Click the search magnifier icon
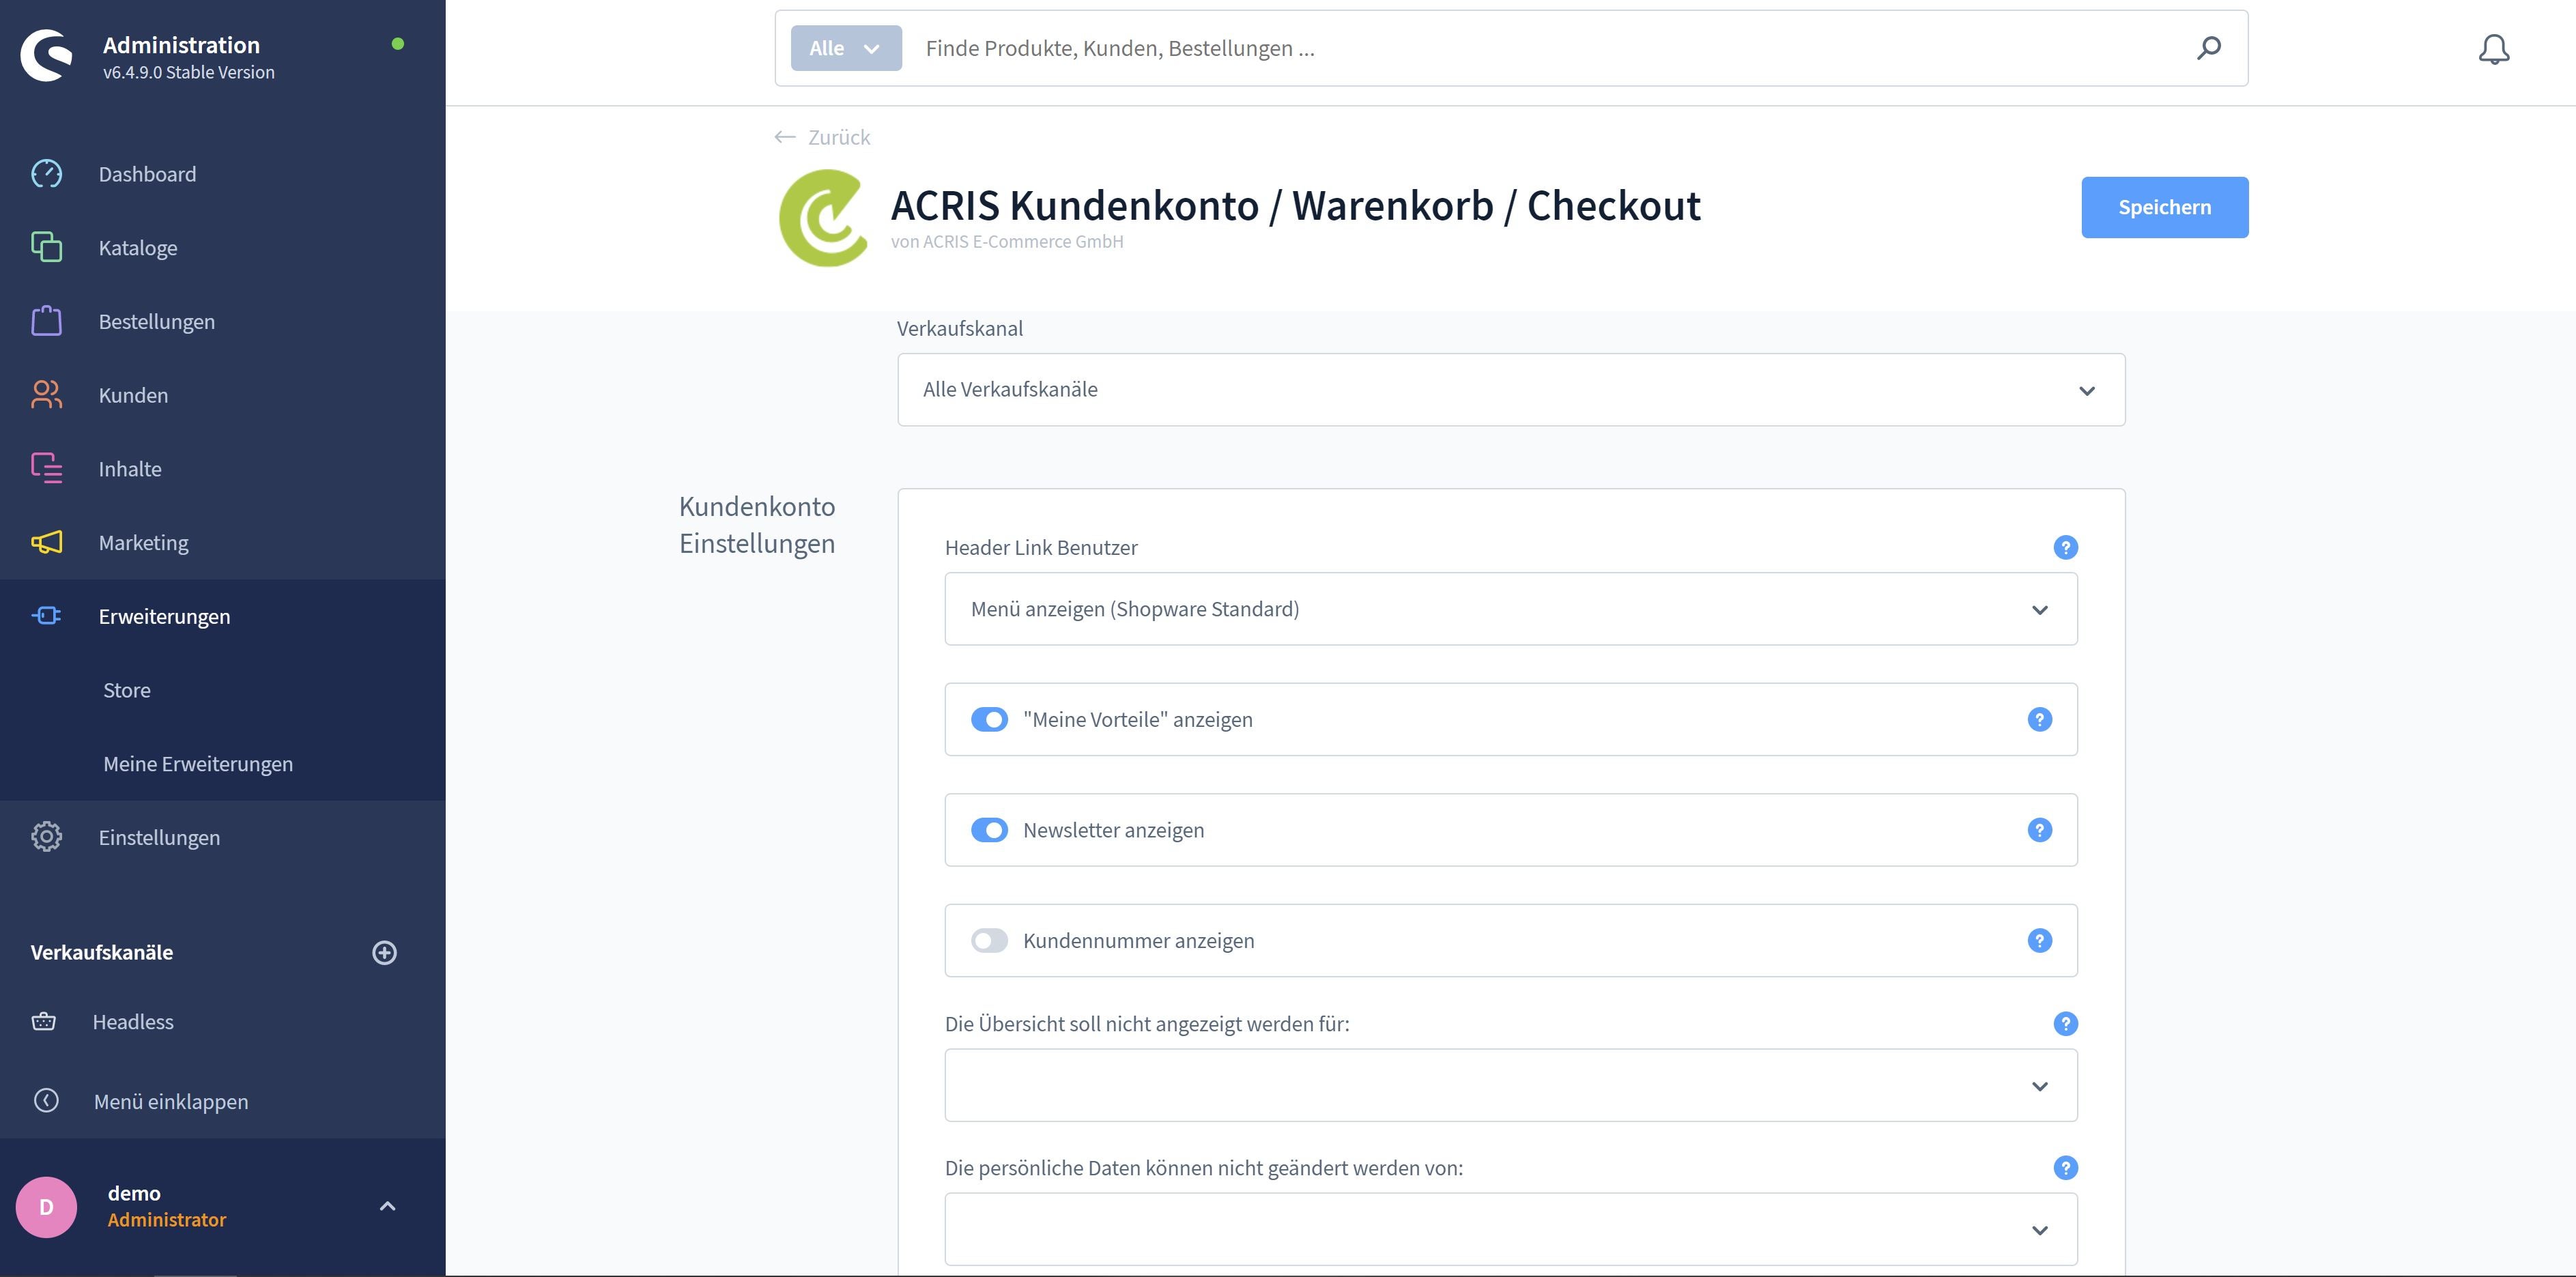 coord(2209,48)
